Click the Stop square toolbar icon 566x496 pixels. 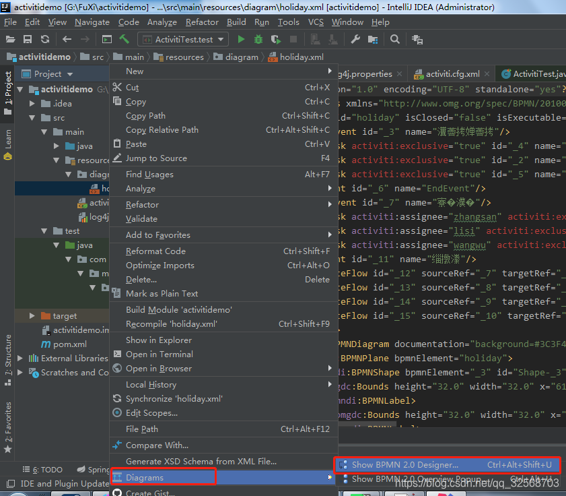[x=293, y=39]
